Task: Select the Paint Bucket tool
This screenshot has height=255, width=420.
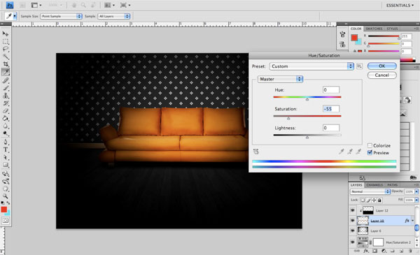Action: [6, 118]
